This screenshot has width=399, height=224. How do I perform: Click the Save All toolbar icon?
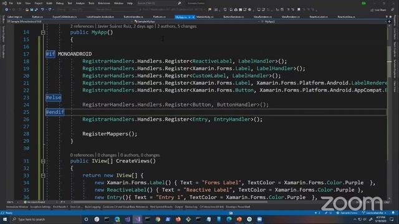[x=36, y=10]
